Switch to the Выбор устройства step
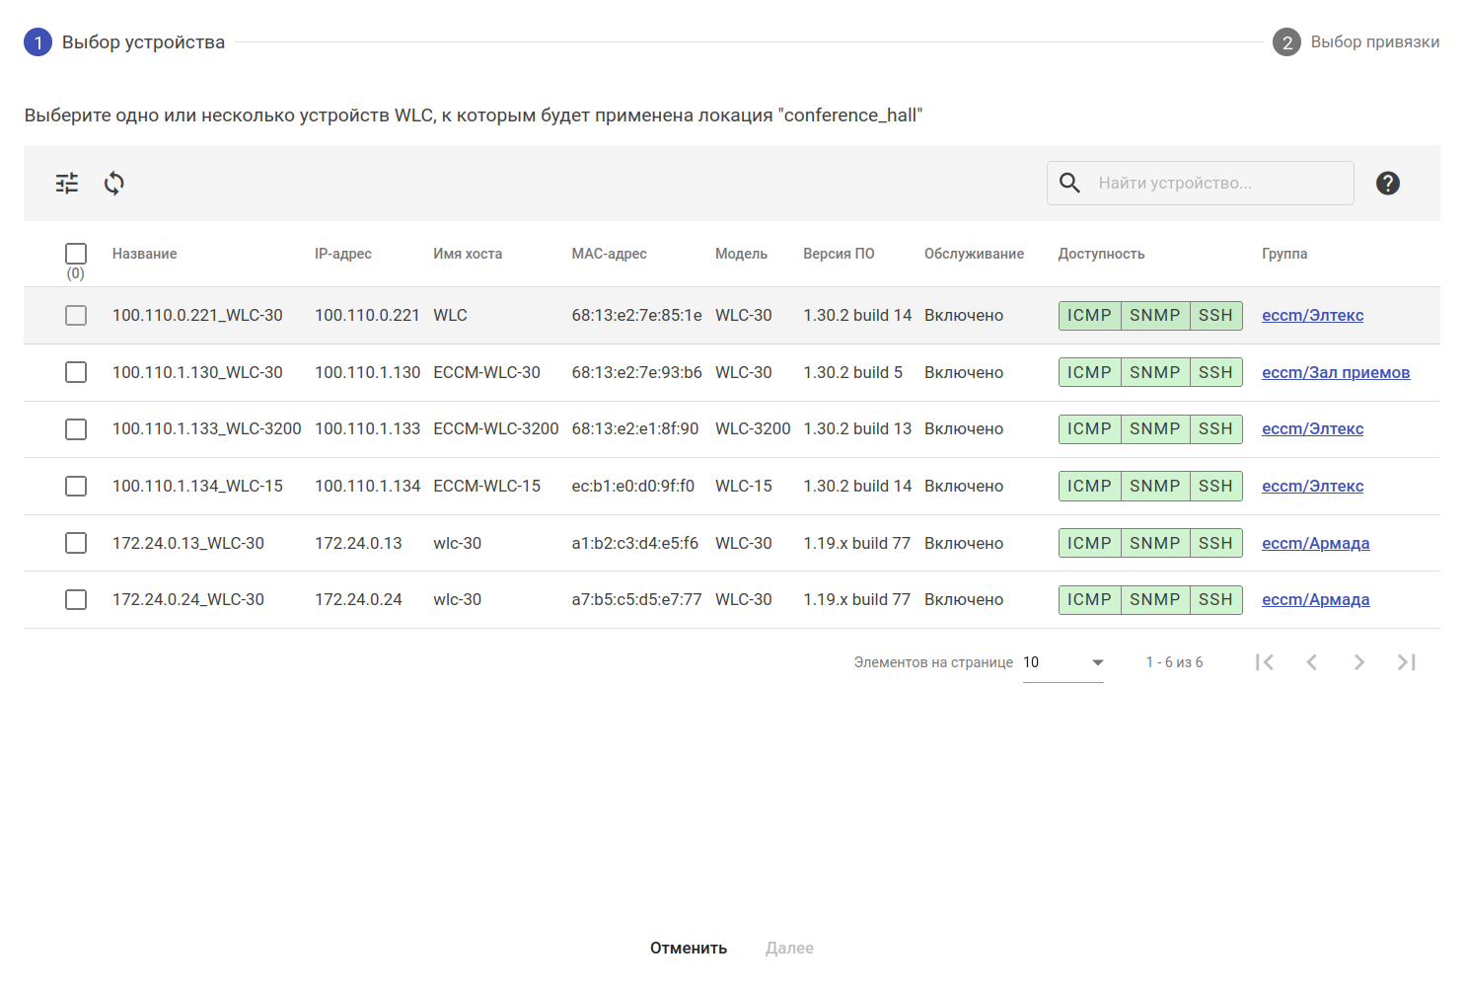This screenshot has width=1465, height=994. (143, 42)
